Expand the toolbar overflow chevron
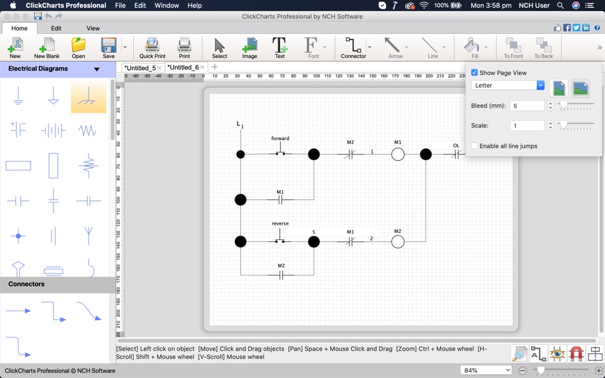Image resolution: width=605 pixels, height=378 pixels. (x=600, y=48)
